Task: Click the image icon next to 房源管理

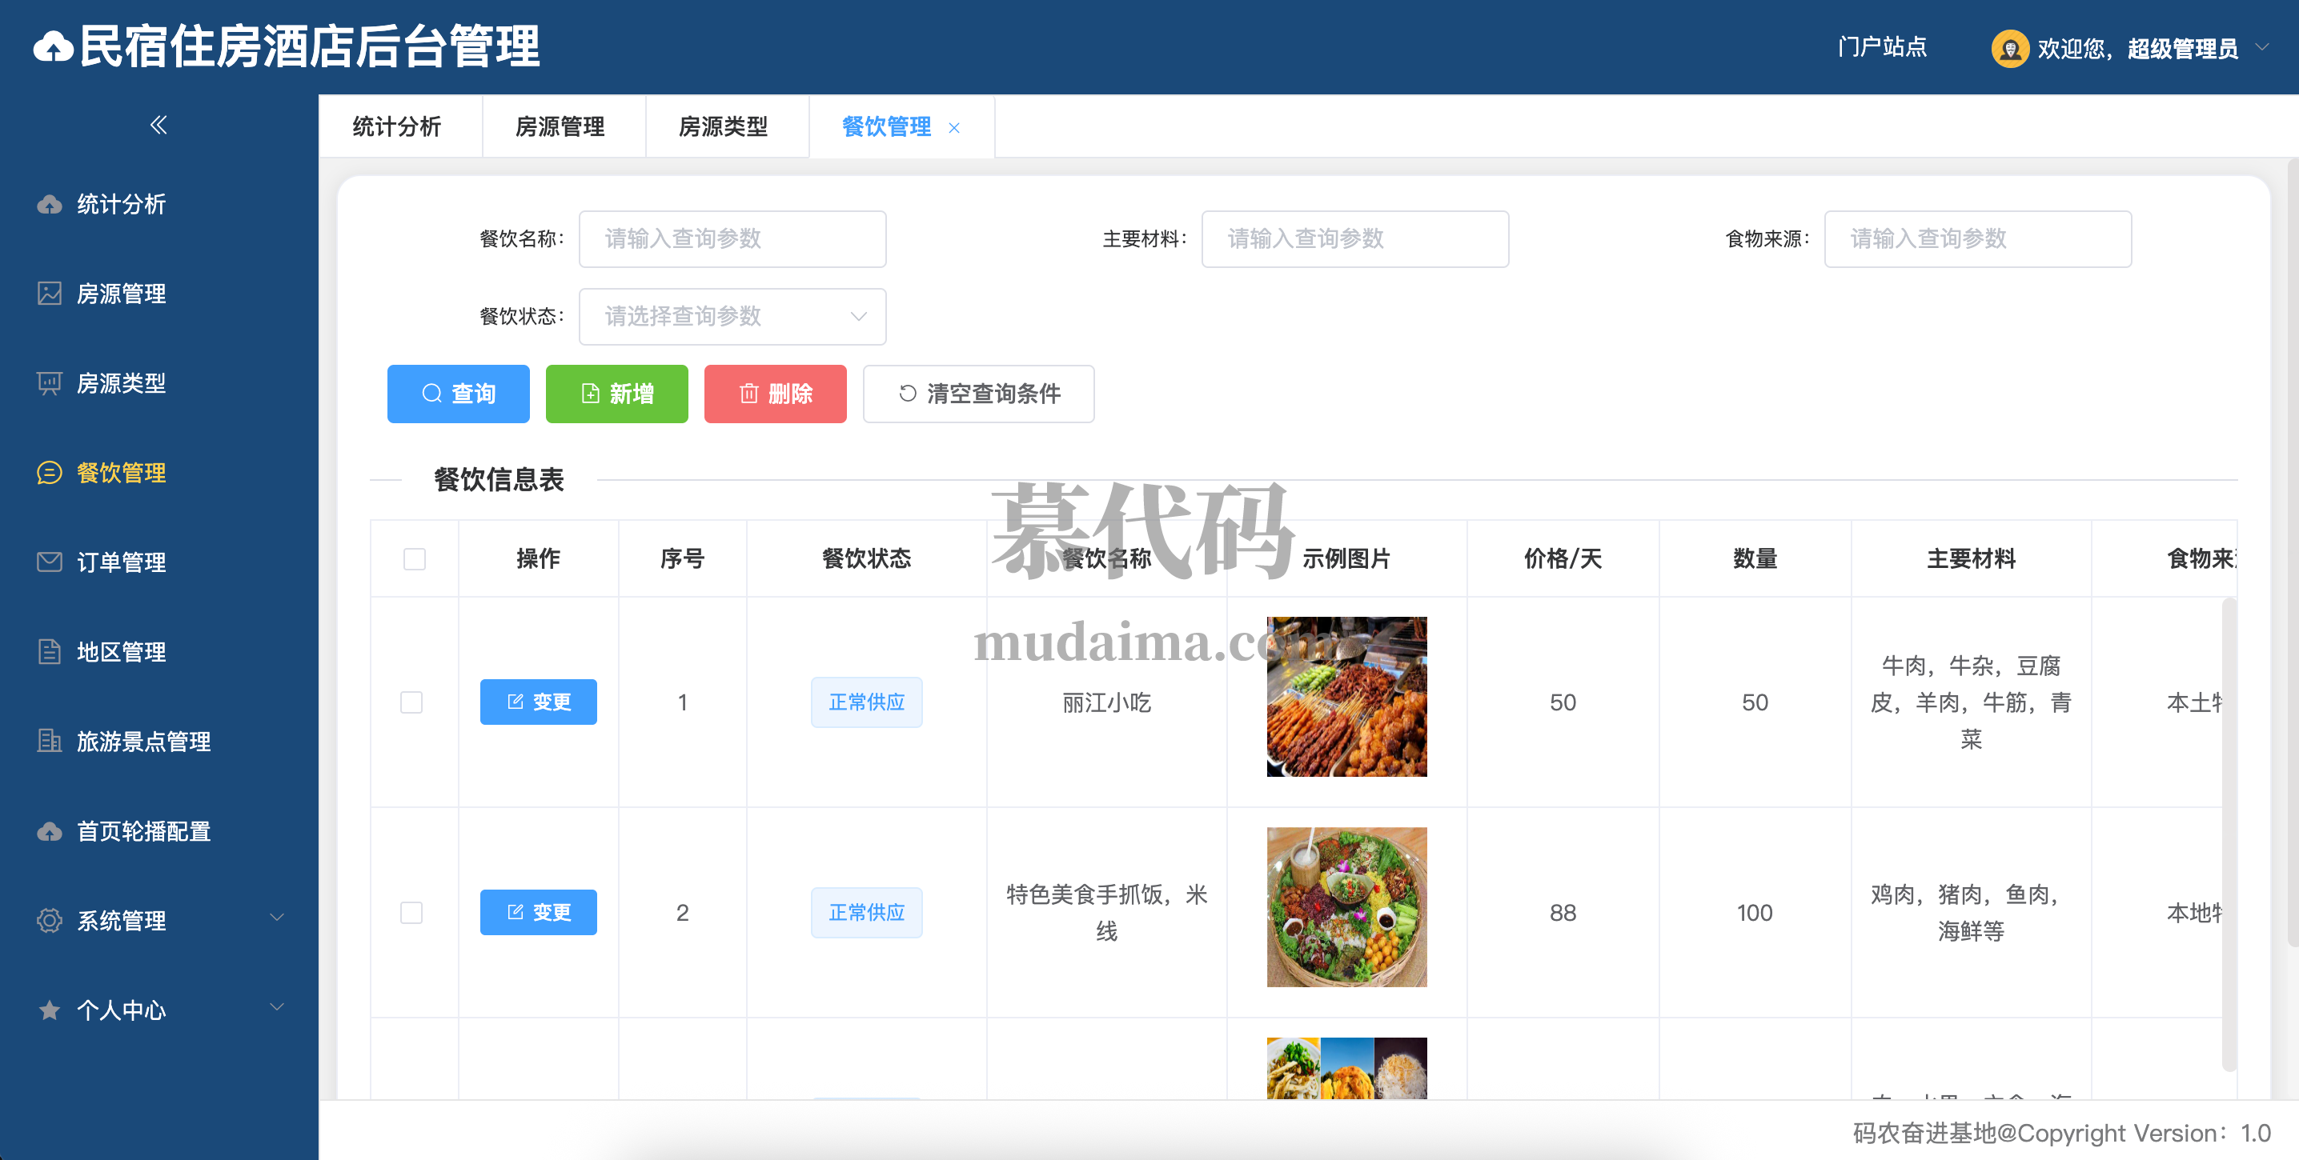Action: (x=49, y=294)
